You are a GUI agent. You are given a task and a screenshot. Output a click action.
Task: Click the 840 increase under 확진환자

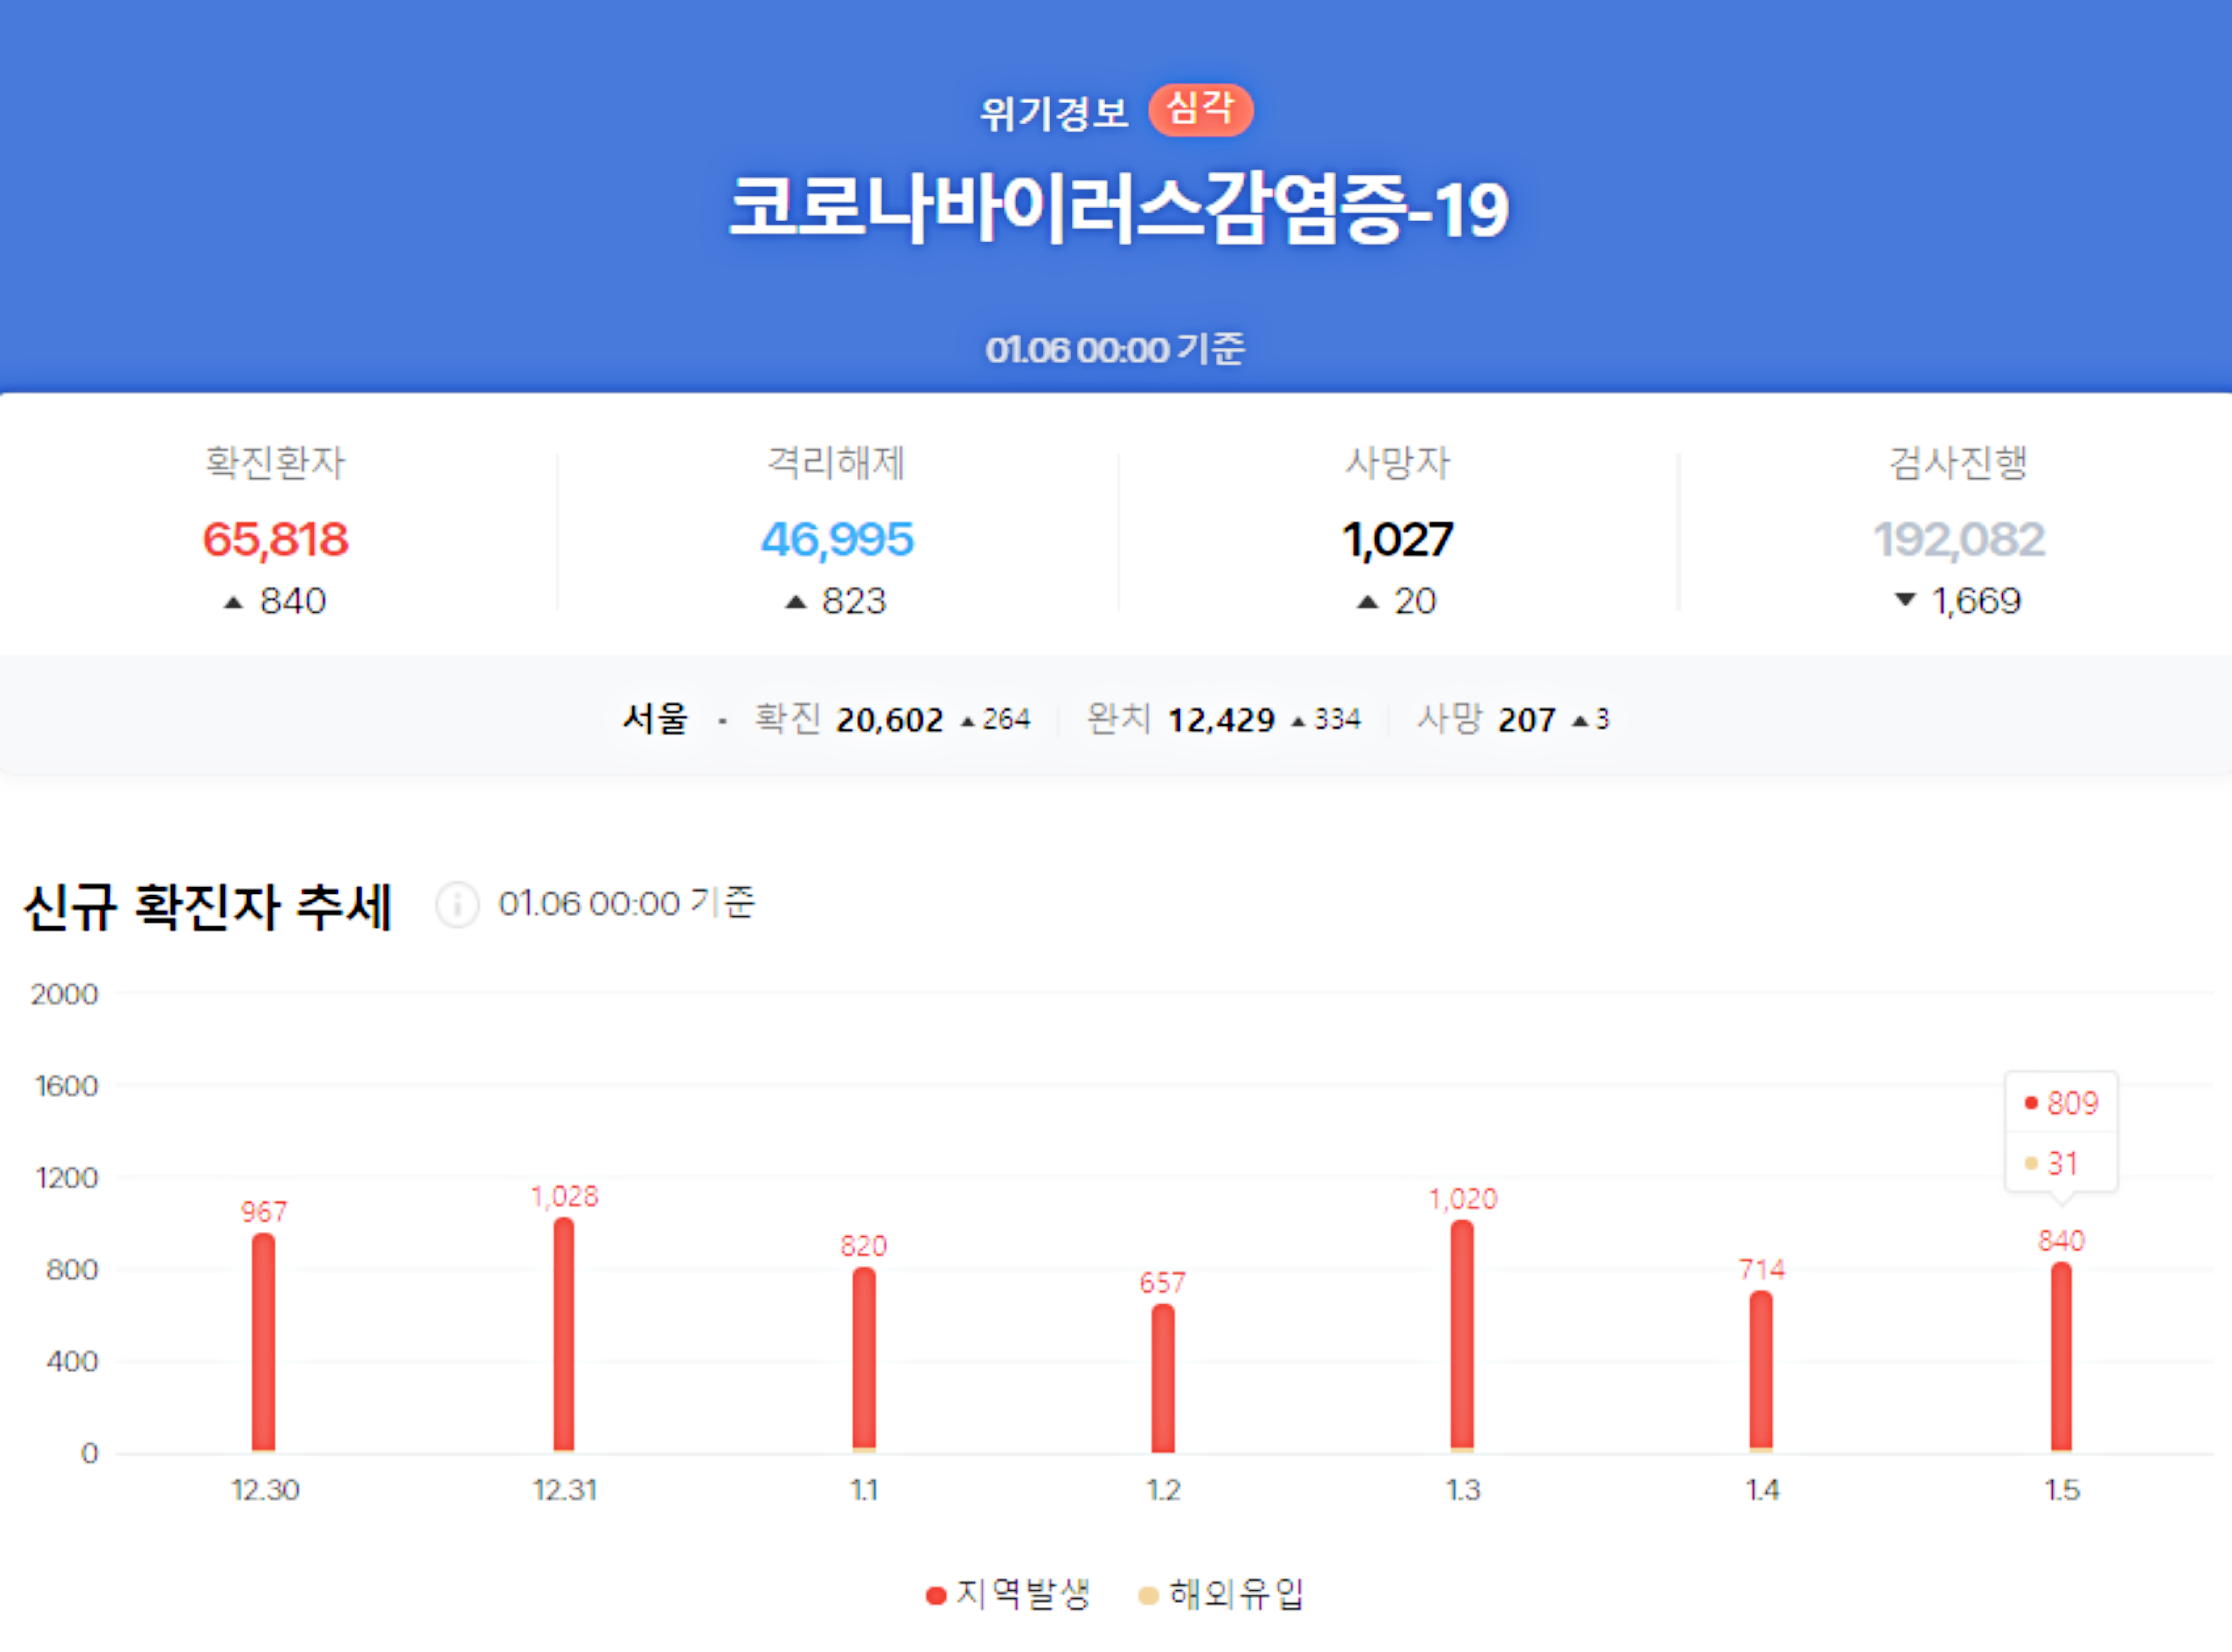[x=293, y=601]
